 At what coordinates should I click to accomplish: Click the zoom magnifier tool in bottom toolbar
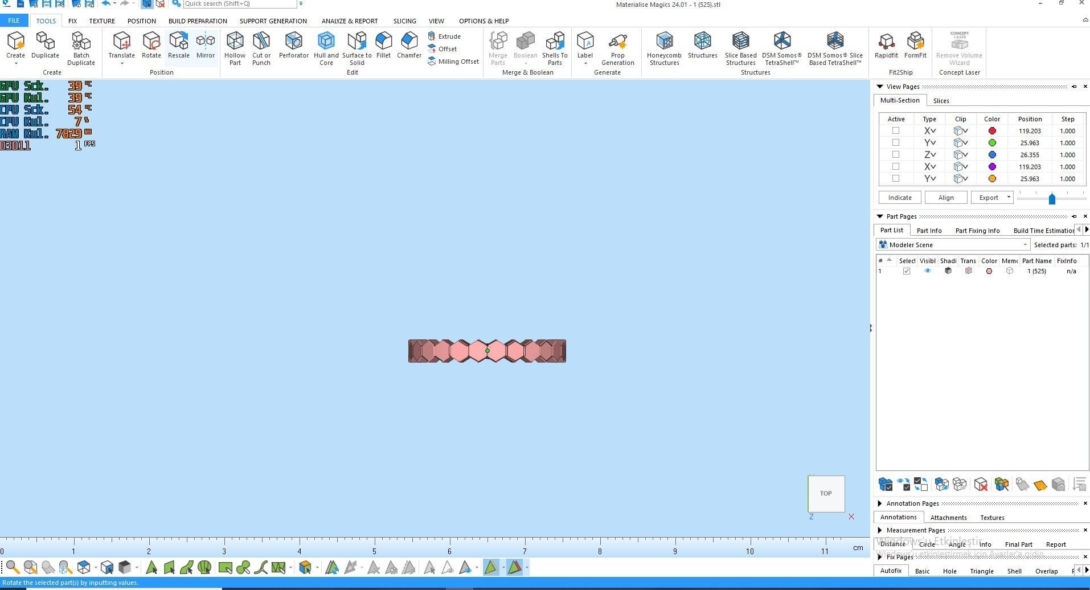pos(13,567)
